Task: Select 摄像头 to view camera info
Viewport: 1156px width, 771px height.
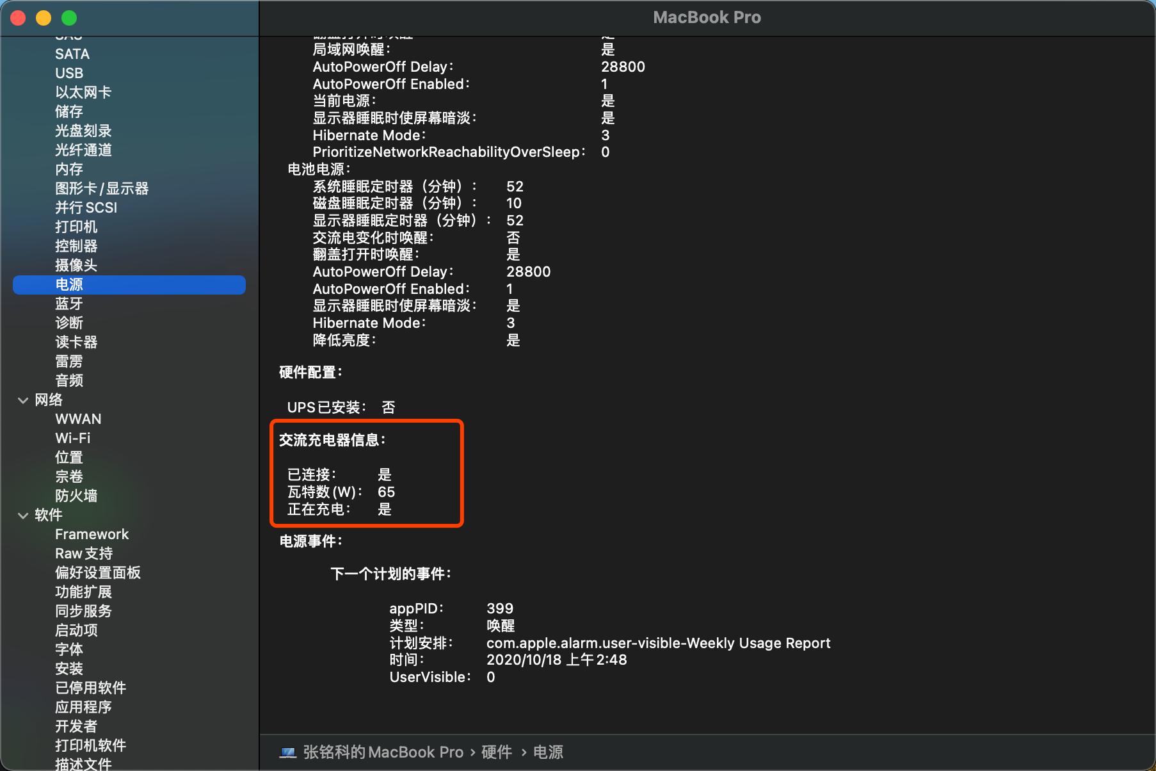Action: click(76, 265)
